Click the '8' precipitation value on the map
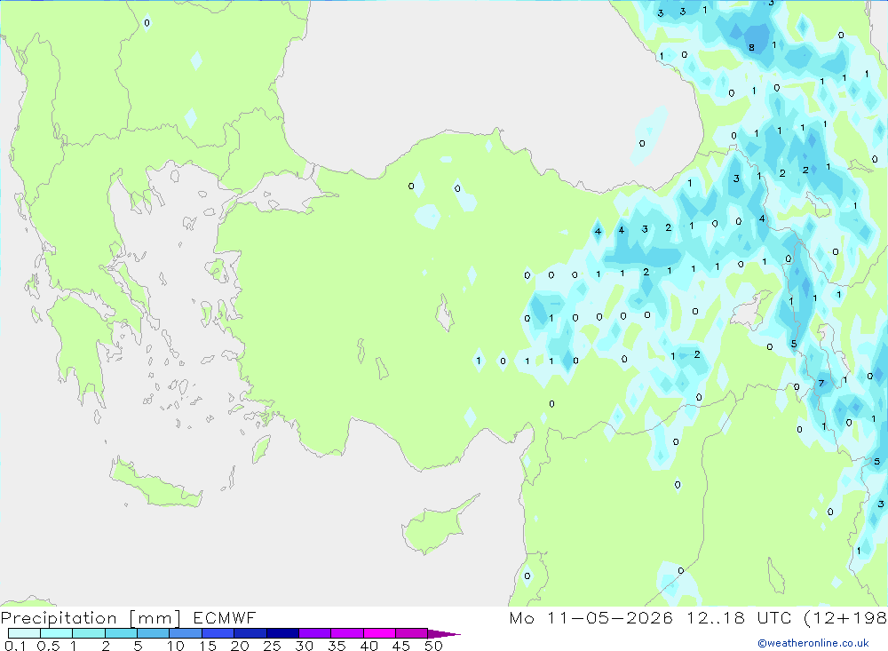The height and width of the screenshot is (651, 888). 751,48
